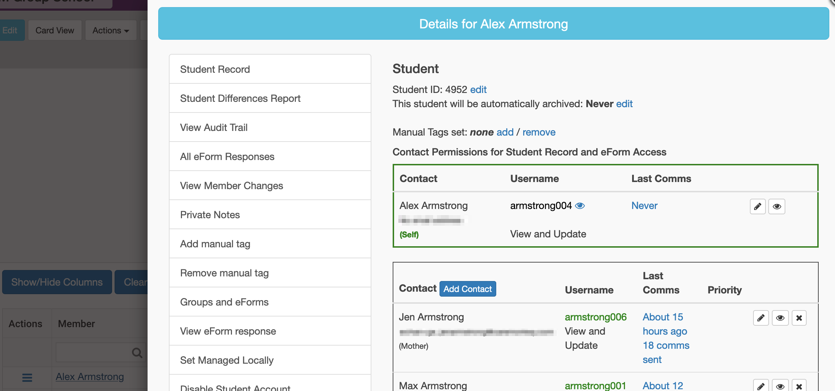This screenshot has height=391, width=835.
Task: Click add link for Manual Tags
Action: pyautogui.click(x=505, y=132)
